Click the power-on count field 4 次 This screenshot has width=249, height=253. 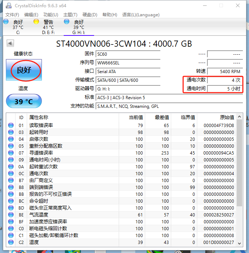tap(225, 80)
